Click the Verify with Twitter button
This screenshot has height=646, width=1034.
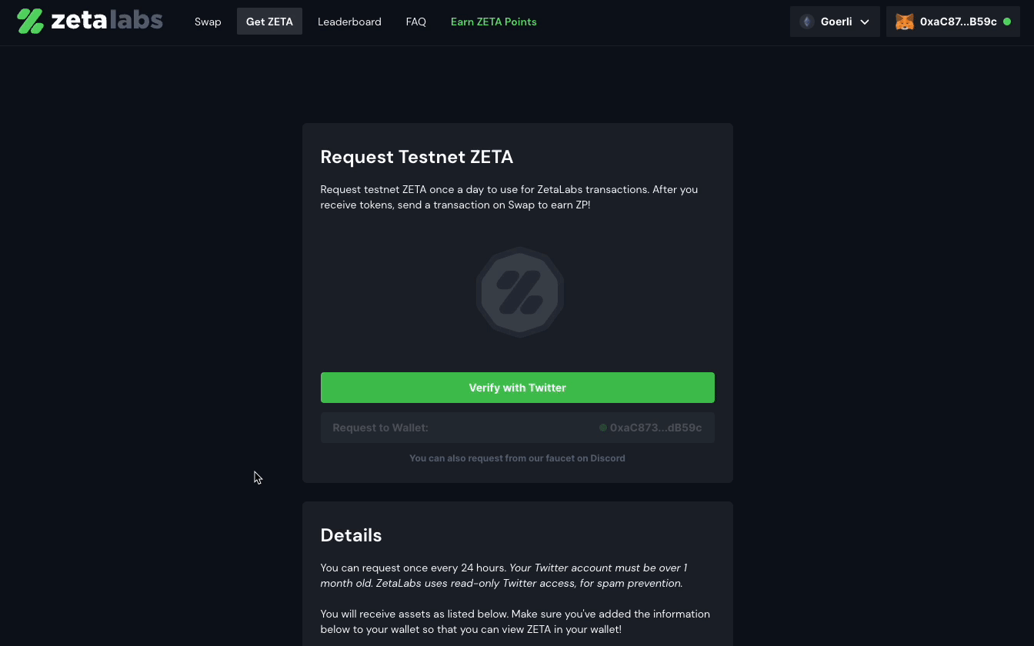pos(518,388)
